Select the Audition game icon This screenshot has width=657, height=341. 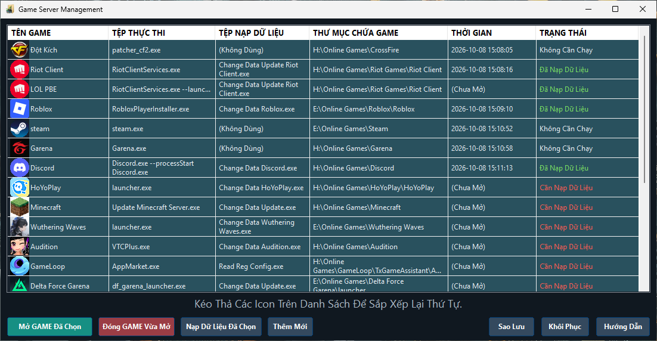(19, 247)
